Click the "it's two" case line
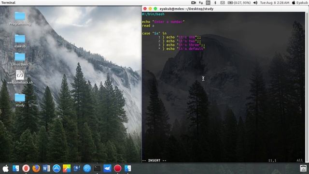Viewport: 309px width, 174px height. pyautogui.click(x=180, y=41)
